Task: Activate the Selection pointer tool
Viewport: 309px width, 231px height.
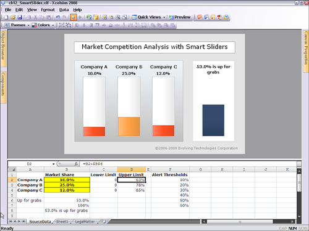Action: click(73, 17)
